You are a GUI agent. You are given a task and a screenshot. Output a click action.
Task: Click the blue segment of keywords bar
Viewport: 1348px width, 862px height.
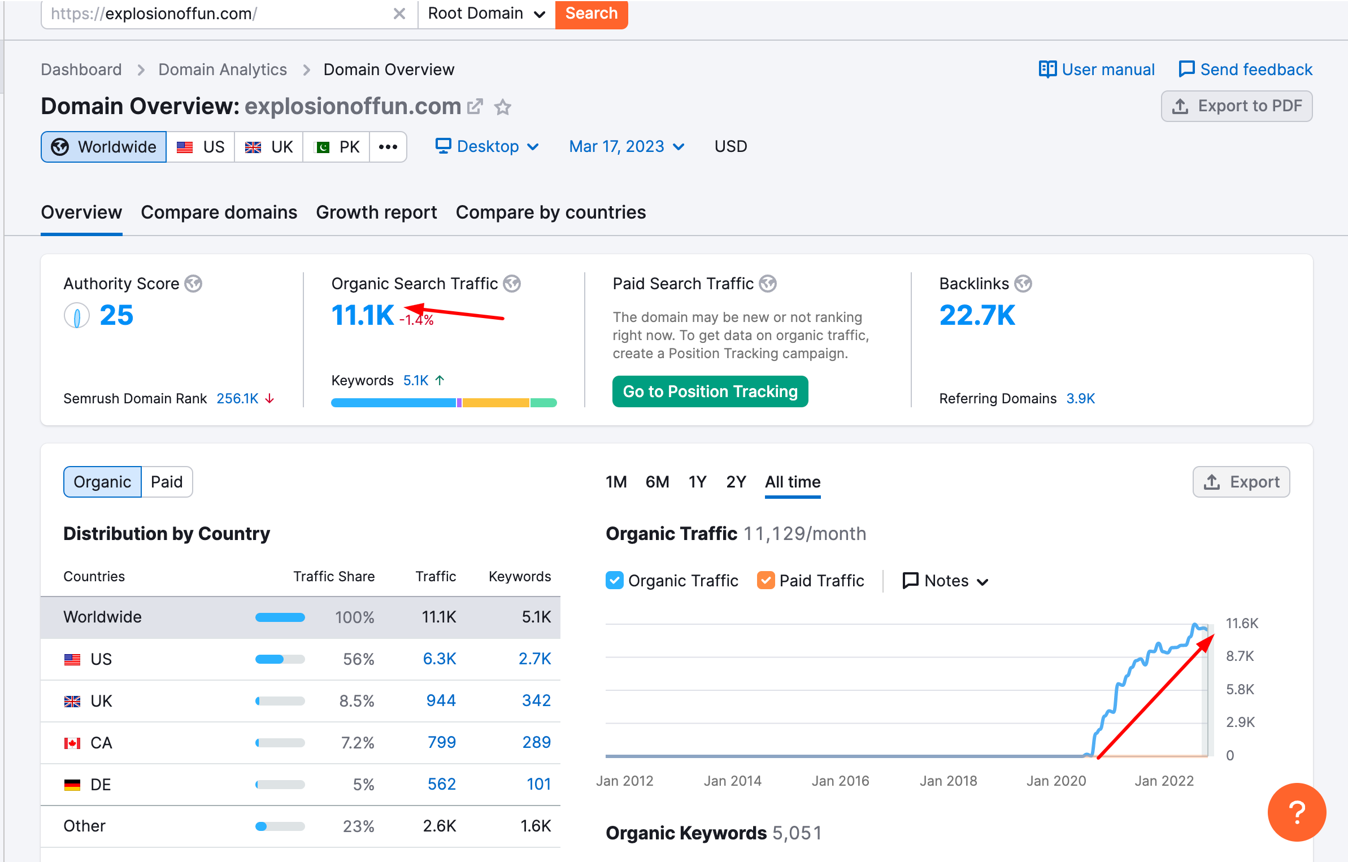point(393,403)
